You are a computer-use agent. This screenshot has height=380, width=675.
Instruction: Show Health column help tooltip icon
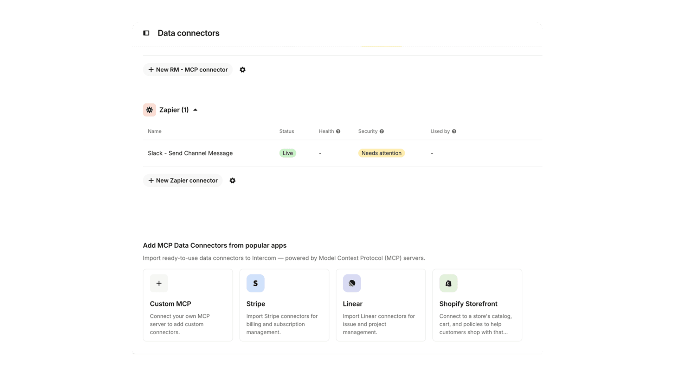click(338, 131)
